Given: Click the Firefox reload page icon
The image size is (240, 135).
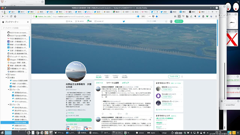Looking at the screenshot, I should point(11,16).
